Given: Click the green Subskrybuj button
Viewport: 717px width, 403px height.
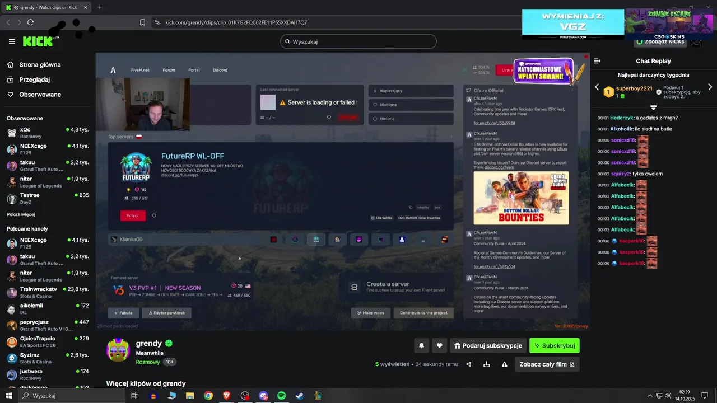Looking at the screenshot, I should pos(555,346).
